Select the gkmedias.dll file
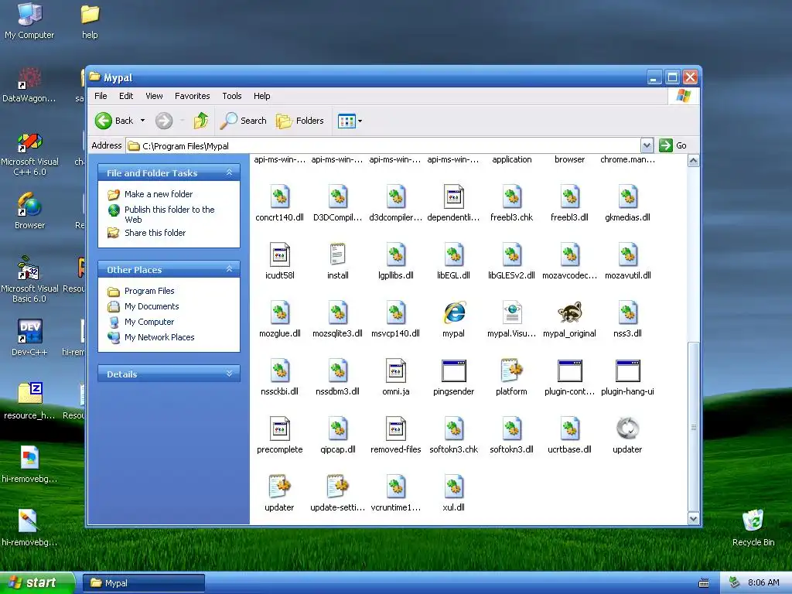This screenshot has height=594, width=792. [627, 203]
